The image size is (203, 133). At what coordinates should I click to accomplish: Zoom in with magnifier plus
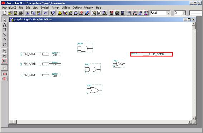5,51
